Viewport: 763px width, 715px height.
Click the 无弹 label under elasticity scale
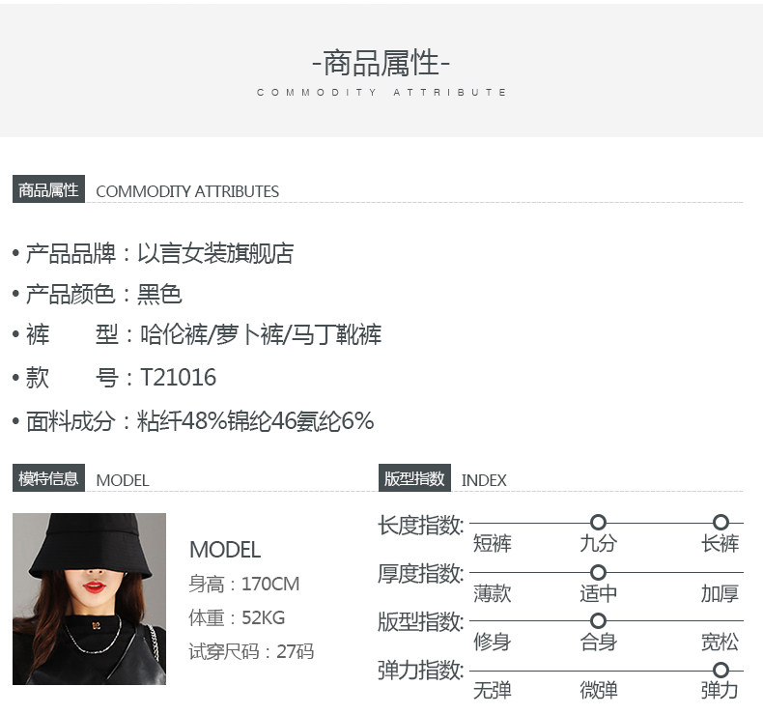(492, 691)
